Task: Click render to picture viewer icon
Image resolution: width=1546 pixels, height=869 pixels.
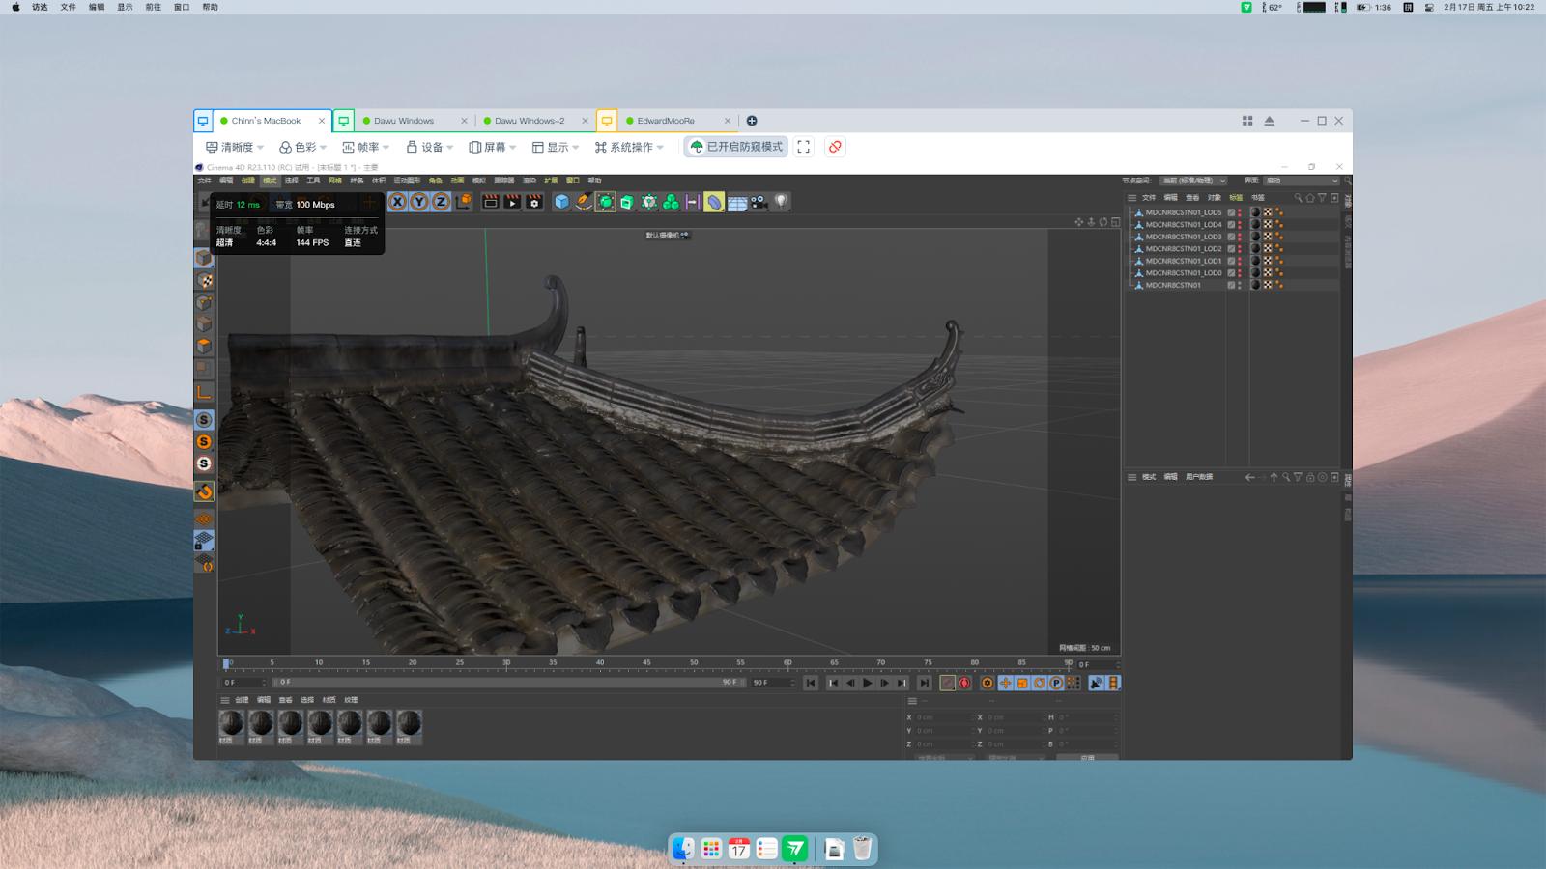Action: (512, 202)
